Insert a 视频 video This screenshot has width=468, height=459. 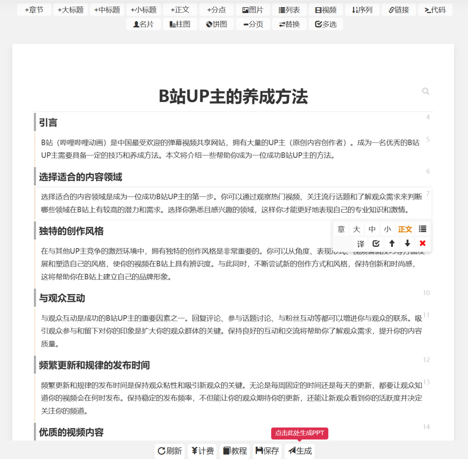[x=326, y=10]
